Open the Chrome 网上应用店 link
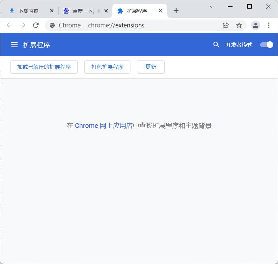 pyautogui.click(x=104, y=126)
